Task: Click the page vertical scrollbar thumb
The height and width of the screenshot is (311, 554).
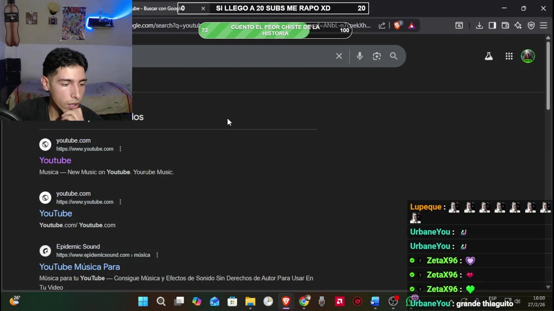Action: pyautogui.click(x=548, y=76)
